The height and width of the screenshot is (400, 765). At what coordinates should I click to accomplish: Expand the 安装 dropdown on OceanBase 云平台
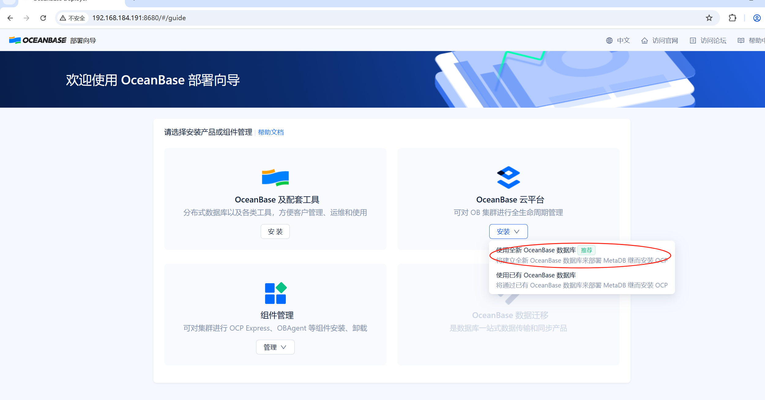point(508,231)
